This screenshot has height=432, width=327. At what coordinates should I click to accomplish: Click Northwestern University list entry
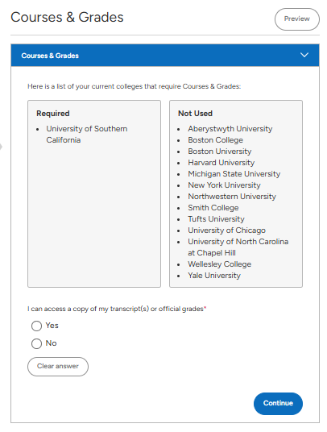232,197
